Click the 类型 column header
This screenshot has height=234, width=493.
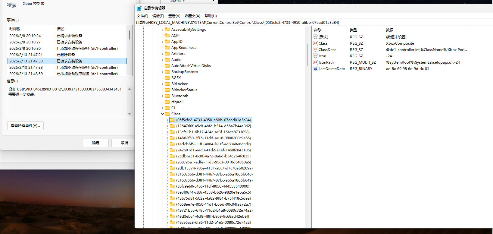pos(366,30)
